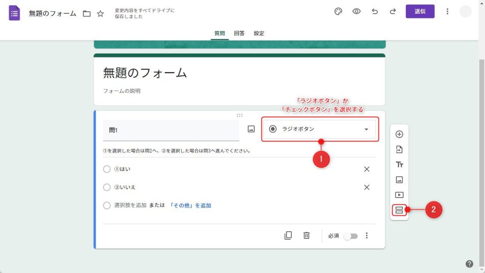Edit the form title 無題のフォーム in card
The image size is (485, 273).
pyautogui.click(x=145, y=73)
